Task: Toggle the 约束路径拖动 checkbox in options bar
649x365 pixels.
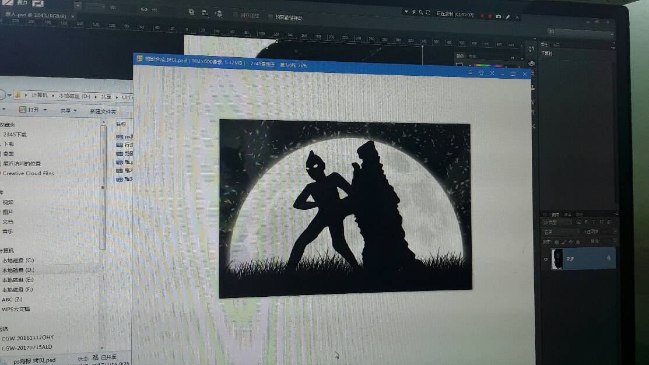Action: [x=271, y=16]
